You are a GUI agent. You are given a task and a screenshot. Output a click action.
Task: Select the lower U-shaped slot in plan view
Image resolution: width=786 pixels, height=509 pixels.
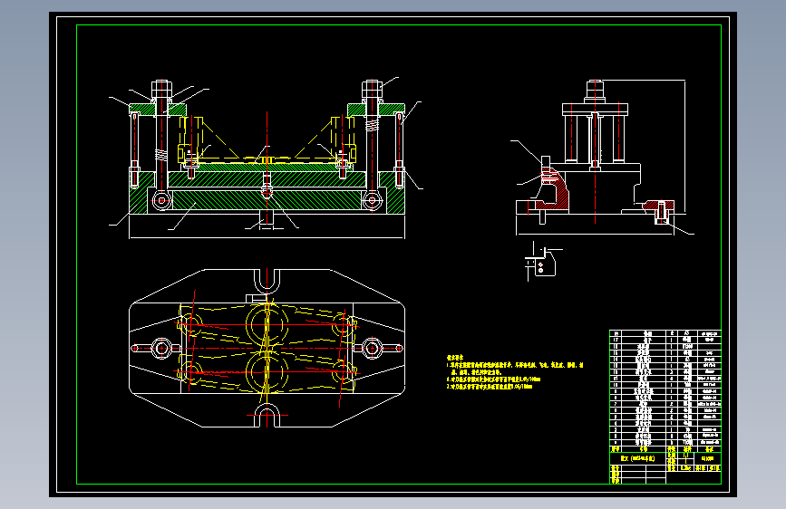click(x=267, y=416)
